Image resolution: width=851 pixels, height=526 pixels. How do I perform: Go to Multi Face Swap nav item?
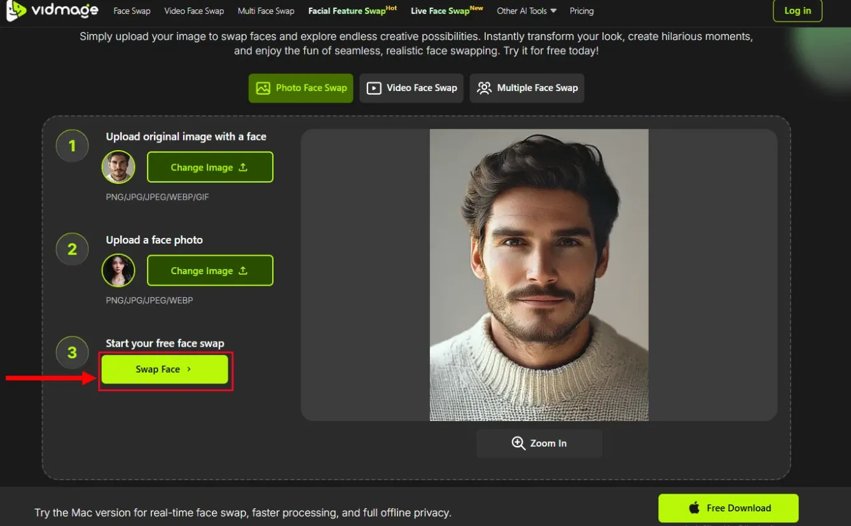(266, 11)
